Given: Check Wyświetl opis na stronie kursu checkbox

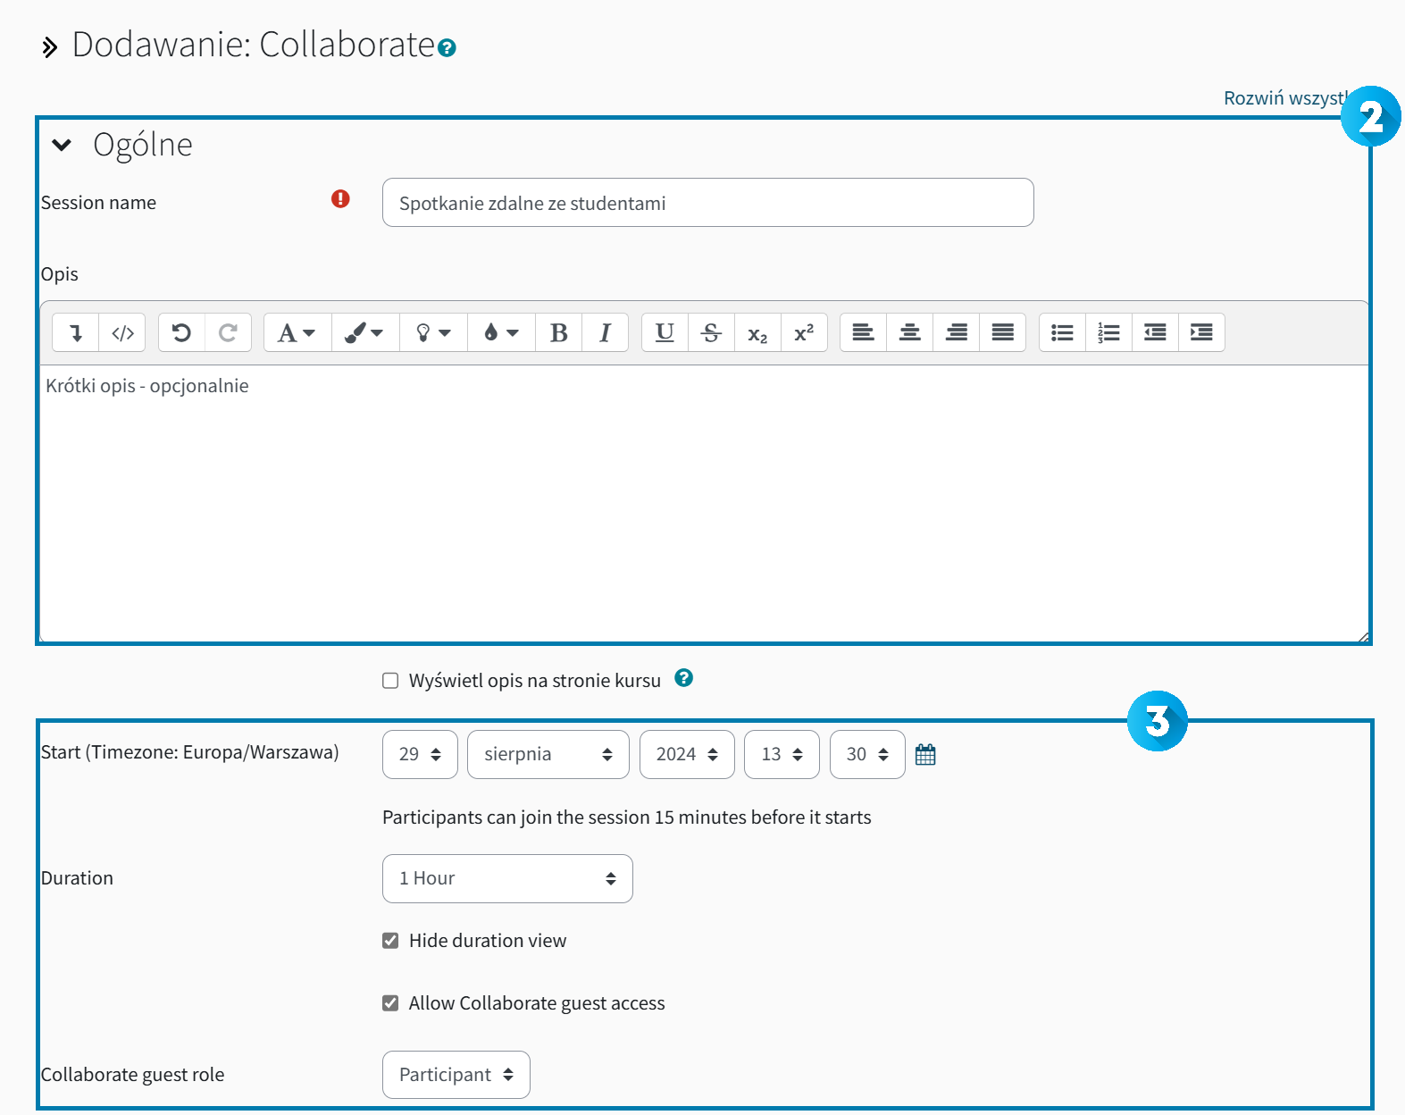Looking at the screenshot, I should (390, 681).
